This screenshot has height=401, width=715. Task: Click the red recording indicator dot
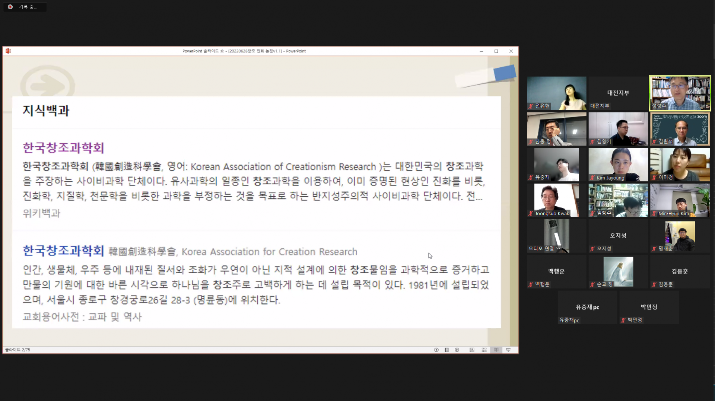pos(10,7)
